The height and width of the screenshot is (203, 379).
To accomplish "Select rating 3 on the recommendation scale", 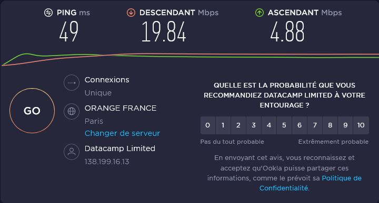I will (254, 125).
